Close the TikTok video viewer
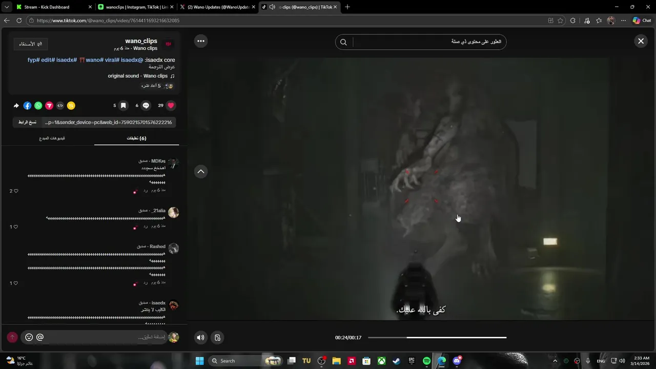656x369 pixels. coord(641,41)
